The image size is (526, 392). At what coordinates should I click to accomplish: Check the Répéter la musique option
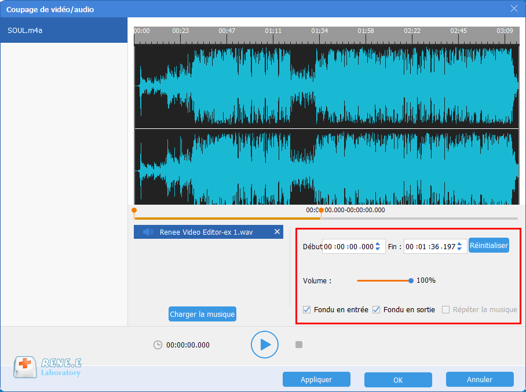(x=445, y=309)
